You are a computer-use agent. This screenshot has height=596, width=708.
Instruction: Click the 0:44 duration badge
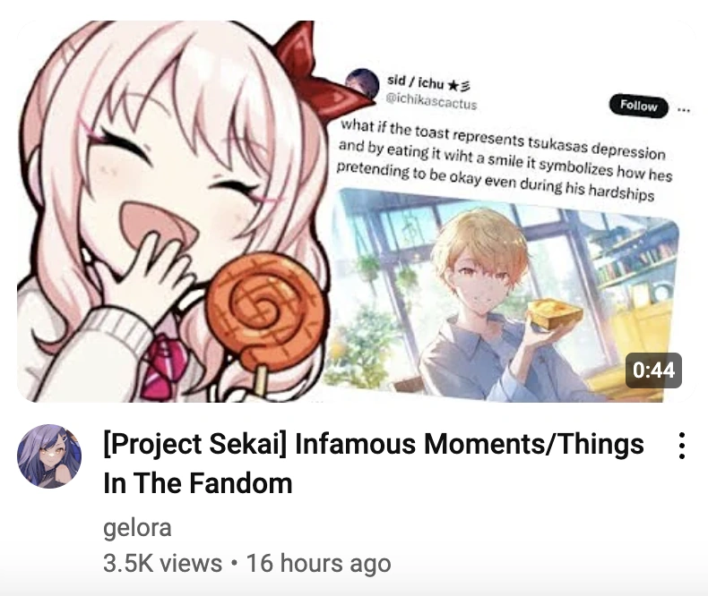coord(653,370)
